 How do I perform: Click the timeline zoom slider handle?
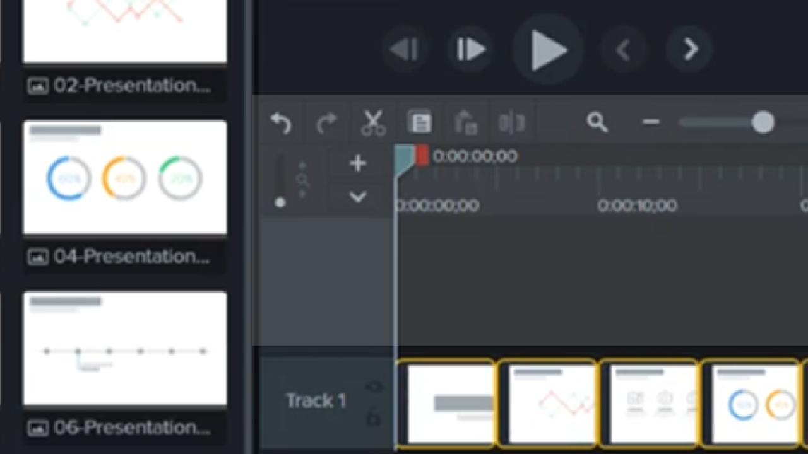pos(763,122)
